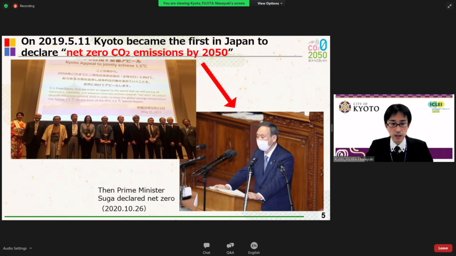This screenshot has height=256, width=456.
Task: Open the Q&A panel
Action: pyautogui.click(x=230, y=248)
